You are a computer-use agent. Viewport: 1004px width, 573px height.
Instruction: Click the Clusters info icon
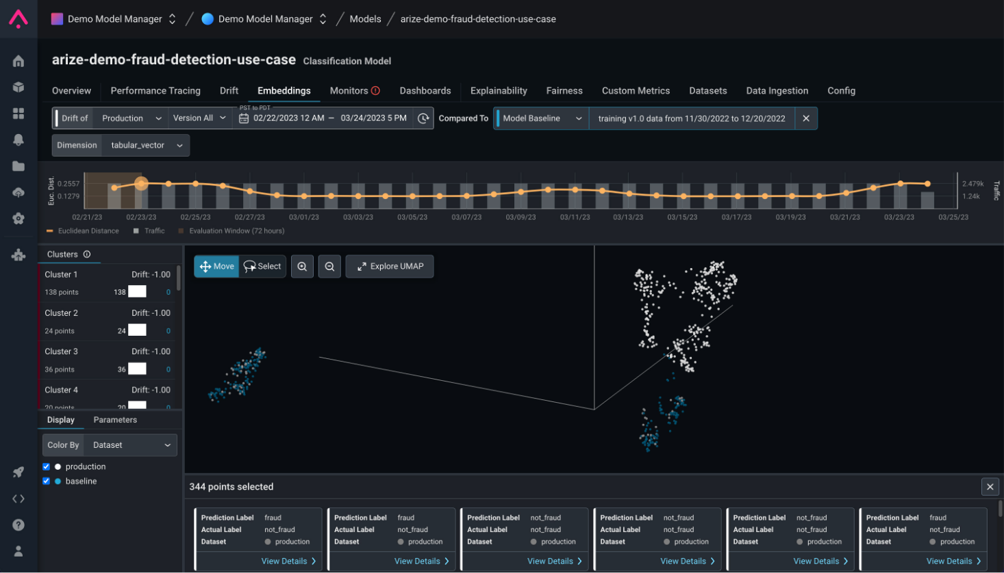pyautogui.click(x=87, y=254)
